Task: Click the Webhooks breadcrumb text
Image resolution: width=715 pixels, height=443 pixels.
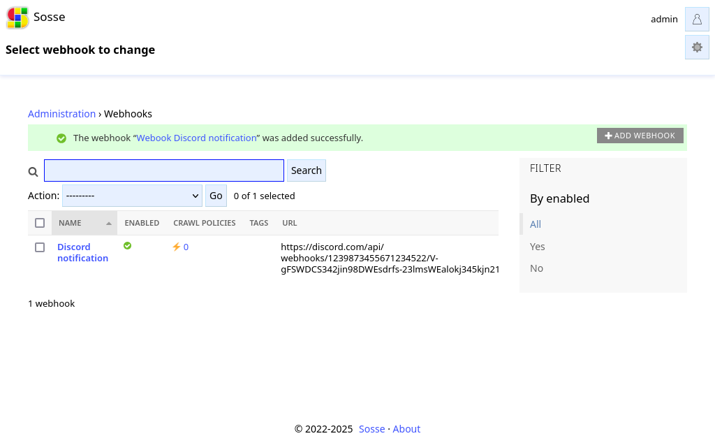Action: click(128, 114)
